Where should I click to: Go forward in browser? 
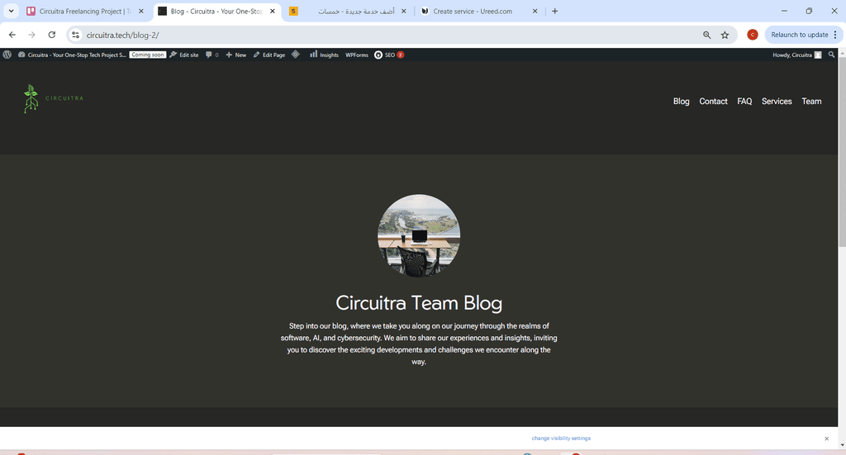(32, 35)
